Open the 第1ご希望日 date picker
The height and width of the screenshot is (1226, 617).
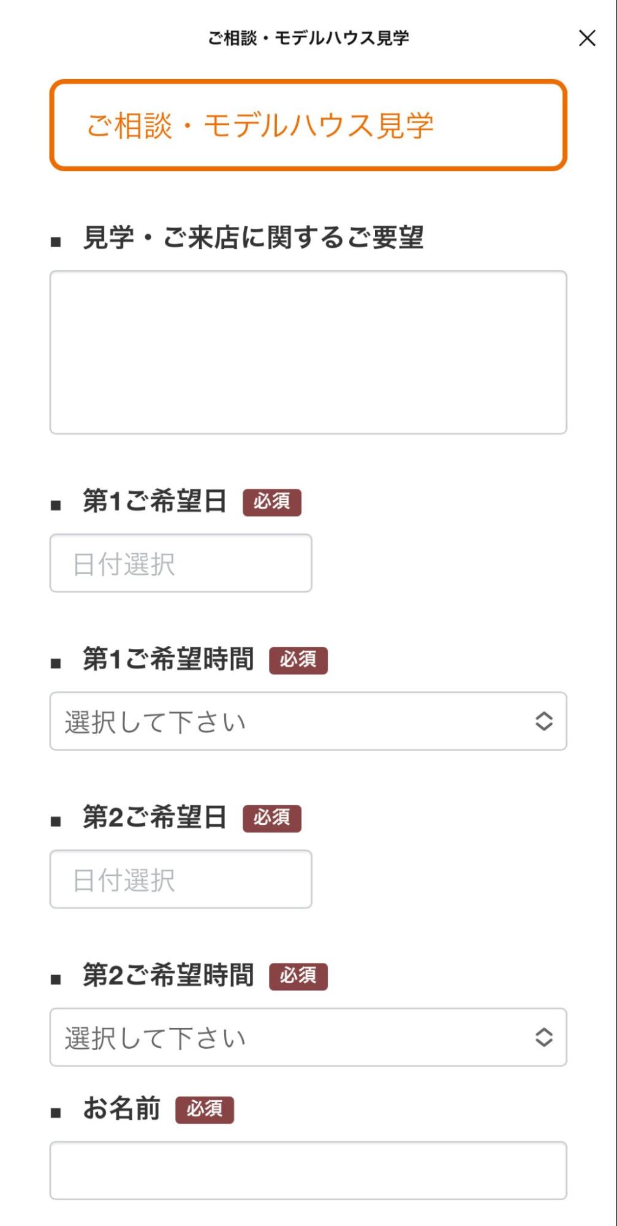click(181, 563)
